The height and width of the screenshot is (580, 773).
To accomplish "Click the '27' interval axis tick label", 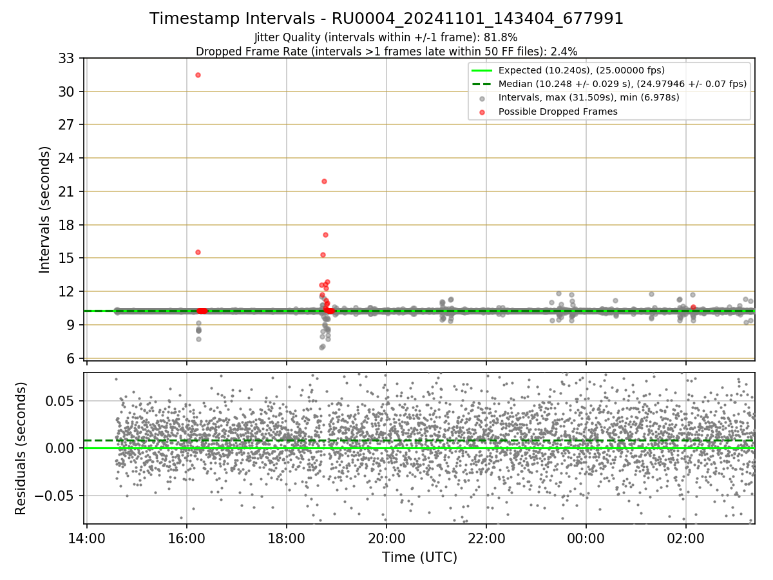I will (x=68, y=125).
